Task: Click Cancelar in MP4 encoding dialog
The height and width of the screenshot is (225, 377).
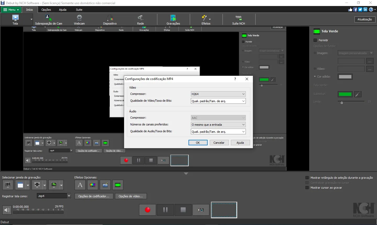Action: (x=219, y=142)
